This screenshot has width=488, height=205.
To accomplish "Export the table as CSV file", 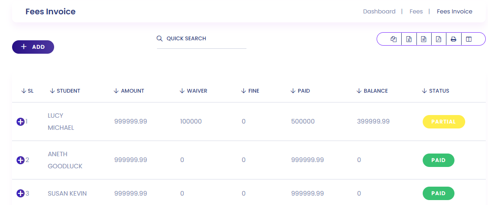I will pos(424,39).
